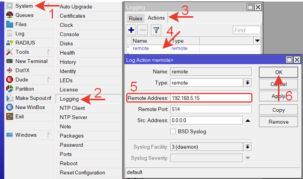The height and width of the screenshot is (179, 303).
Task: Click the Dot1X icon
Action: pyautogui.click(x=10, y=70)
